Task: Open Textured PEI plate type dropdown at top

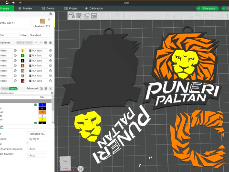Action: [x=42, y=26]
